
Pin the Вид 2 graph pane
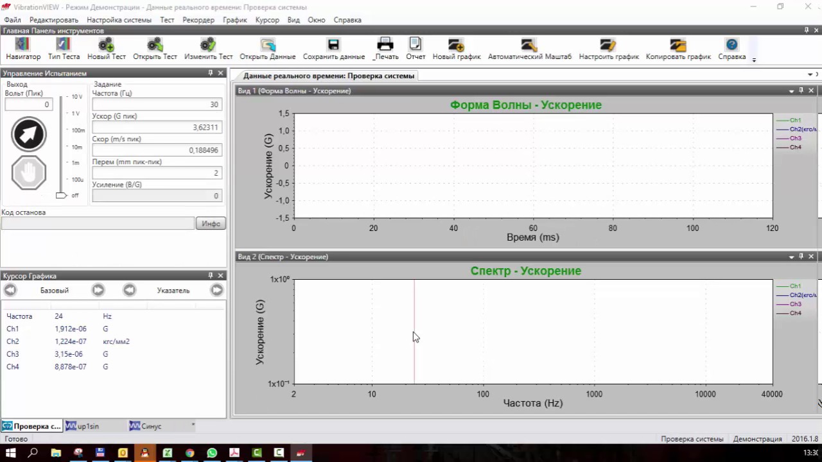click(x=801, y=256)
